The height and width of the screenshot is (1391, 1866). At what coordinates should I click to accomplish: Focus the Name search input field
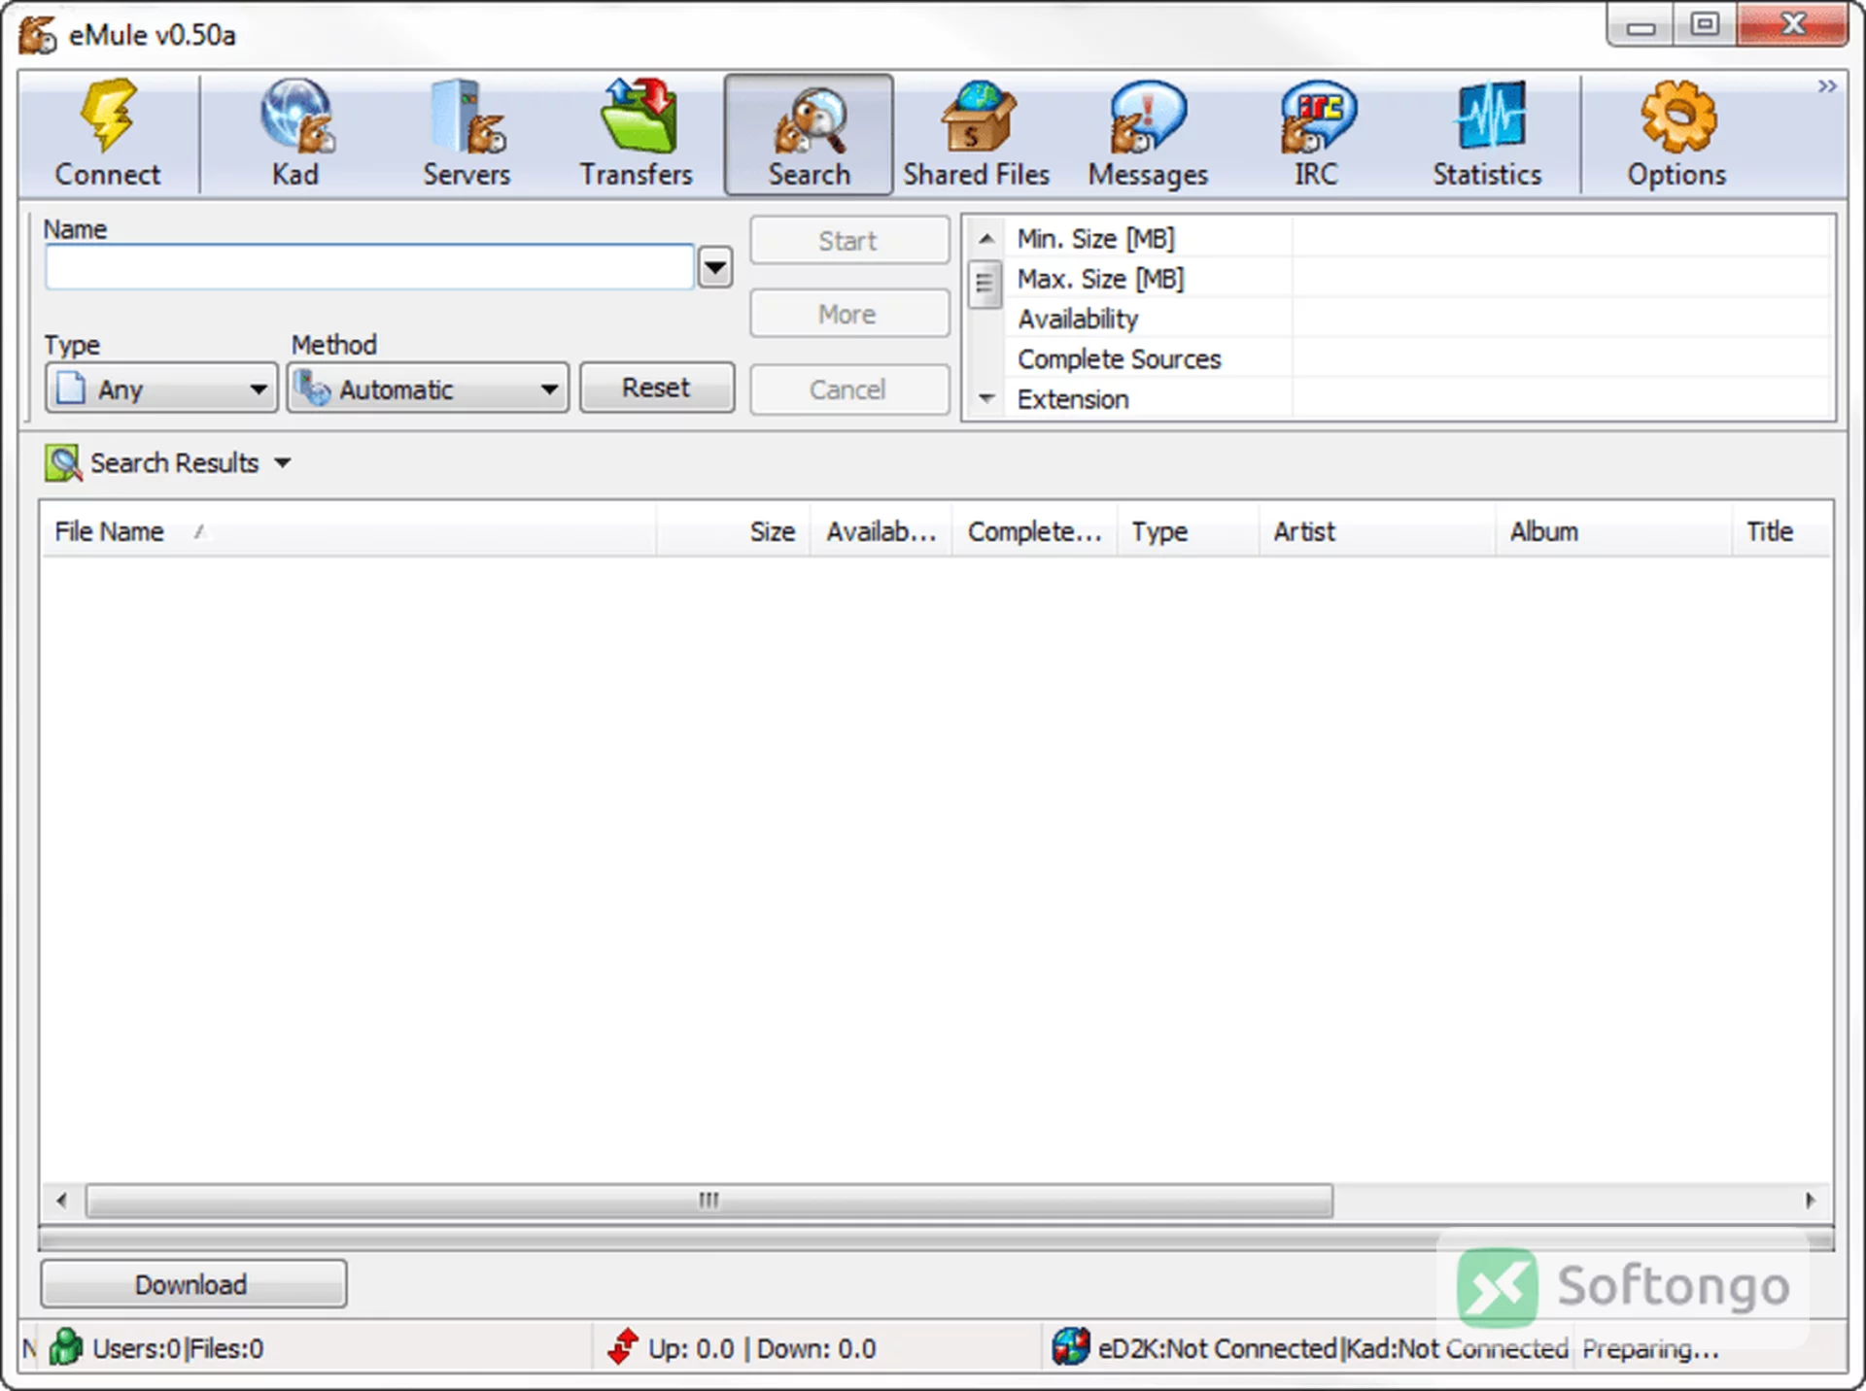369,267
